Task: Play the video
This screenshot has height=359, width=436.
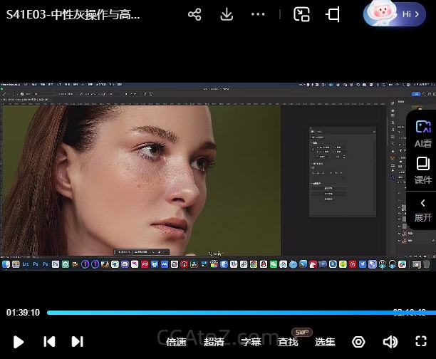Action: click(x=19, y=342)
